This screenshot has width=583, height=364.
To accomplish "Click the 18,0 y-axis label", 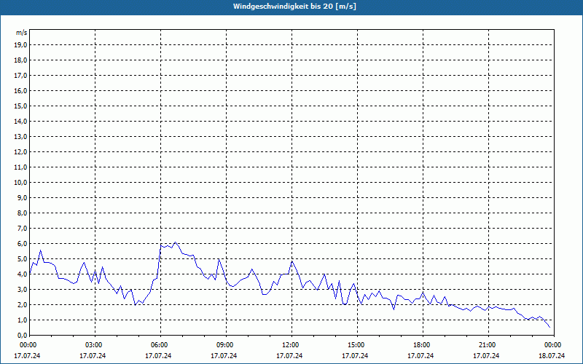I will pos(20,60).
